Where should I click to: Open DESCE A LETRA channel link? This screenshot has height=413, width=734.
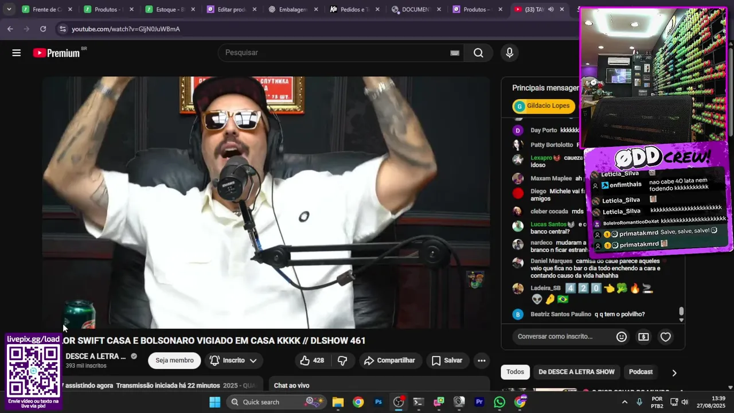(x=95, y=356)
